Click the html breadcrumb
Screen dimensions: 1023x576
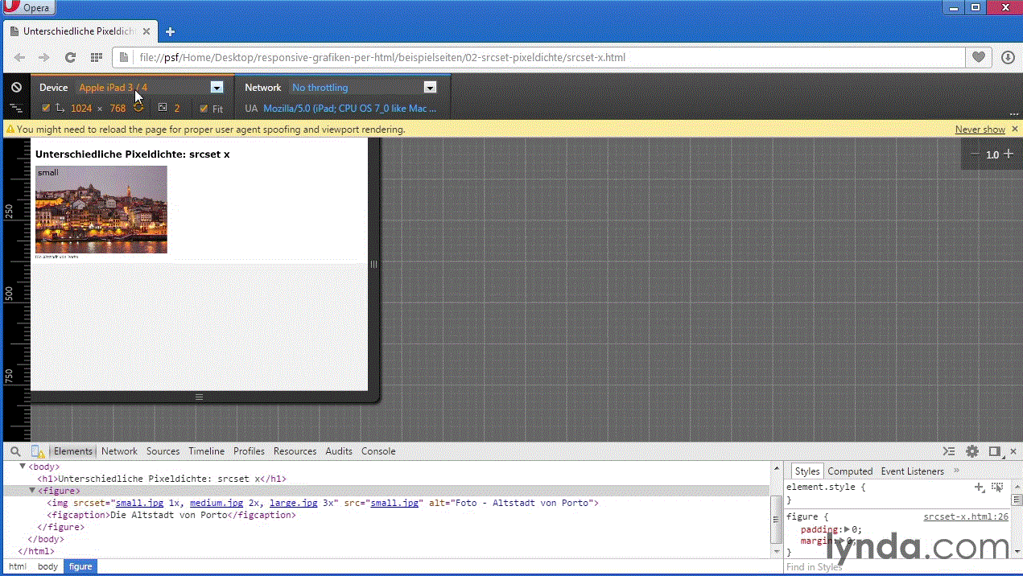tap(18, 566)
